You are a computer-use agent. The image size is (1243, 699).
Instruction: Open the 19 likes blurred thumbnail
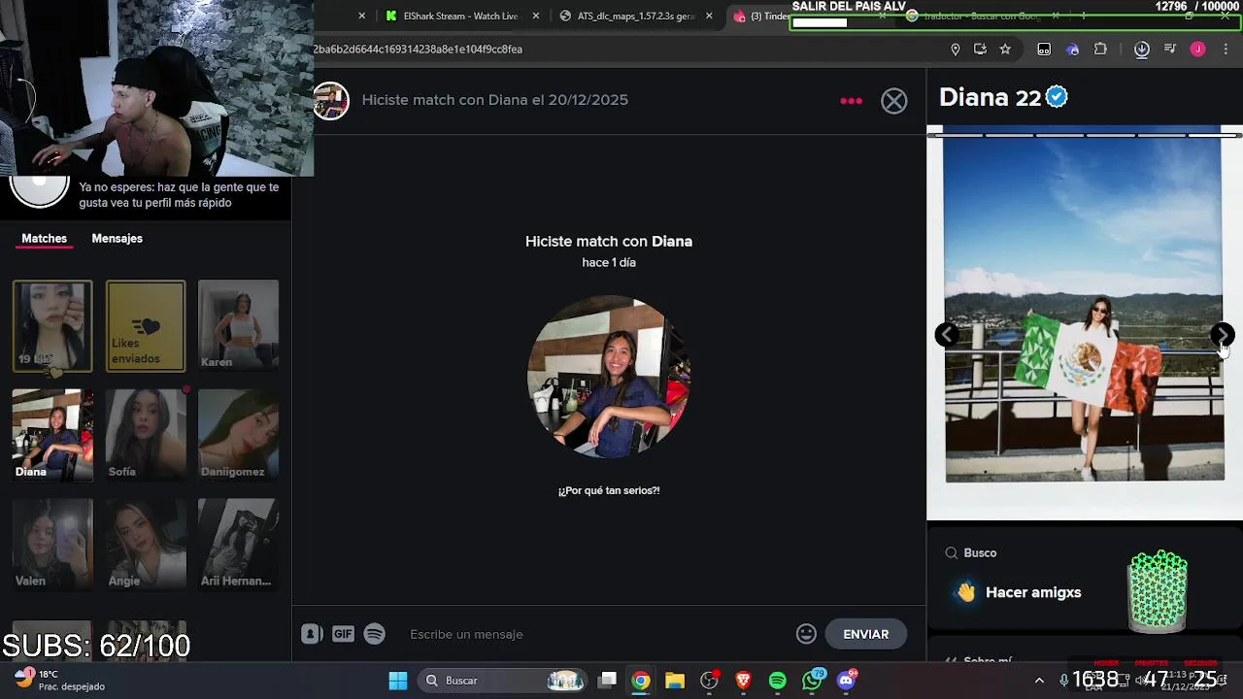(x=52, y=326)
